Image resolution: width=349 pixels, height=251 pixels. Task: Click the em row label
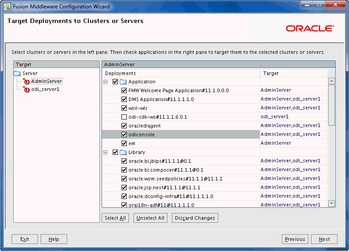click(x=132, y=144)
